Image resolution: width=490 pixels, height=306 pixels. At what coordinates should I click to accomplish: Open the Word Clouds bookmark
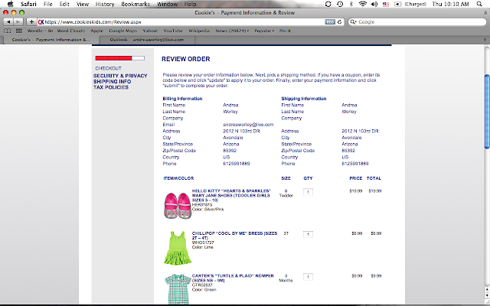click(x=71, y=31)
